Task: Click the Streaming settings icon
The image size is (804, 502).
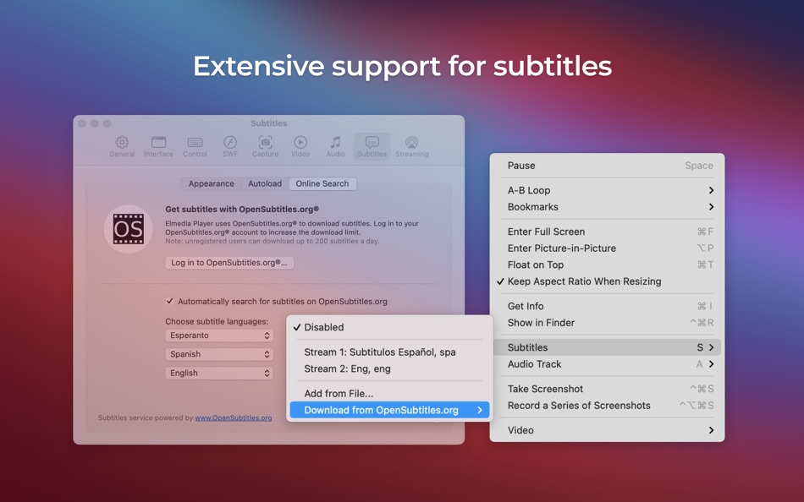Action: tap(411, 145)
